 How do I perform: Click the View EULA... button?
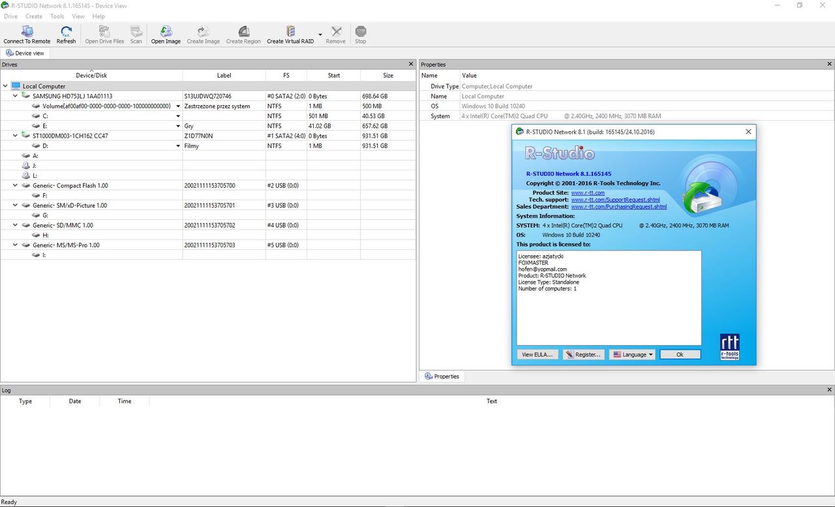point(538,354)
